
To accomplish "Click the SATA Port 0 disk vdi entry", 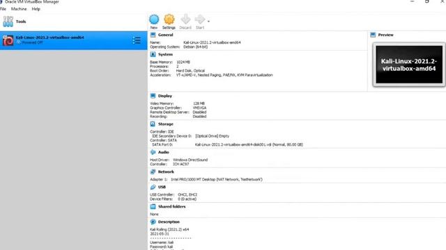I will 249,144.
